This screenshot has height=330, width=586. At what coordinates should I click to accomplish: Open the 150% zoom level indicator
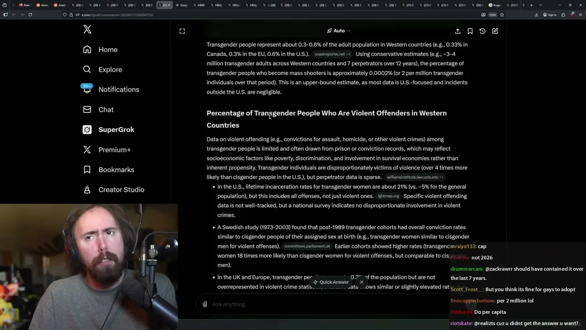click(493, 15)
